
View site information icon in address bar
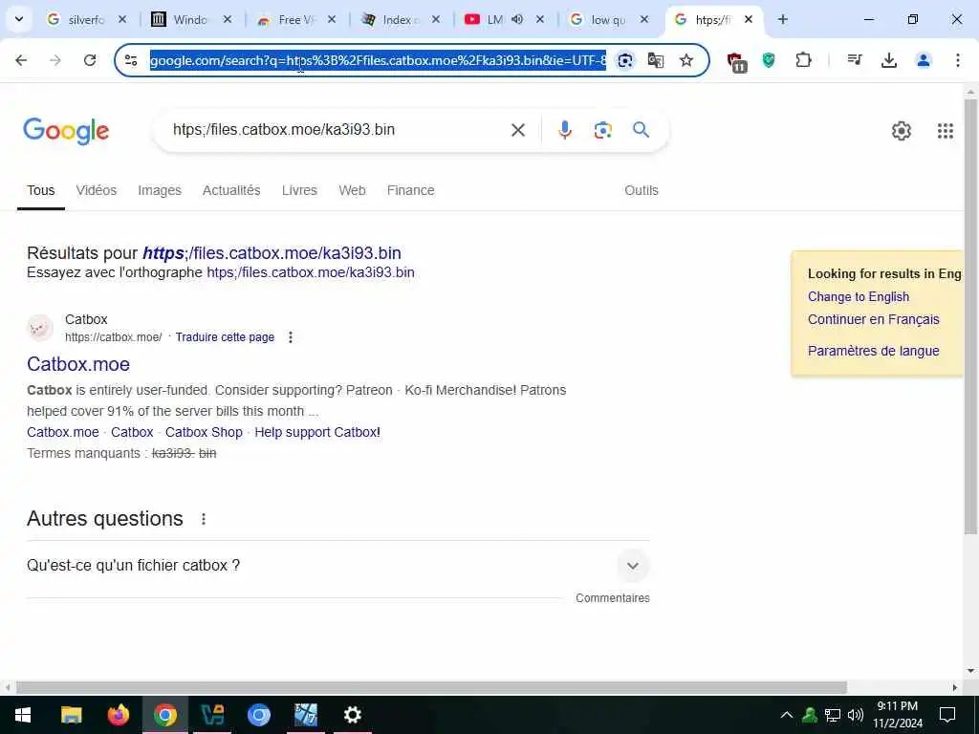coord(131,60)
